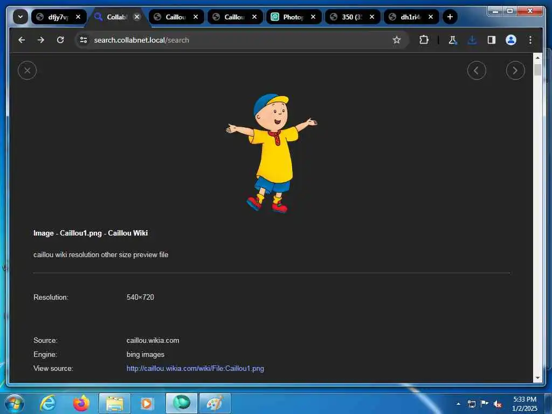Click the page scrollbar down arrow
The image size is (552, 414).
click(537, 378)
